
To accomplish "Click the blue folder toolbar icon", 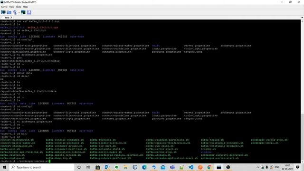I will point(9,12).
